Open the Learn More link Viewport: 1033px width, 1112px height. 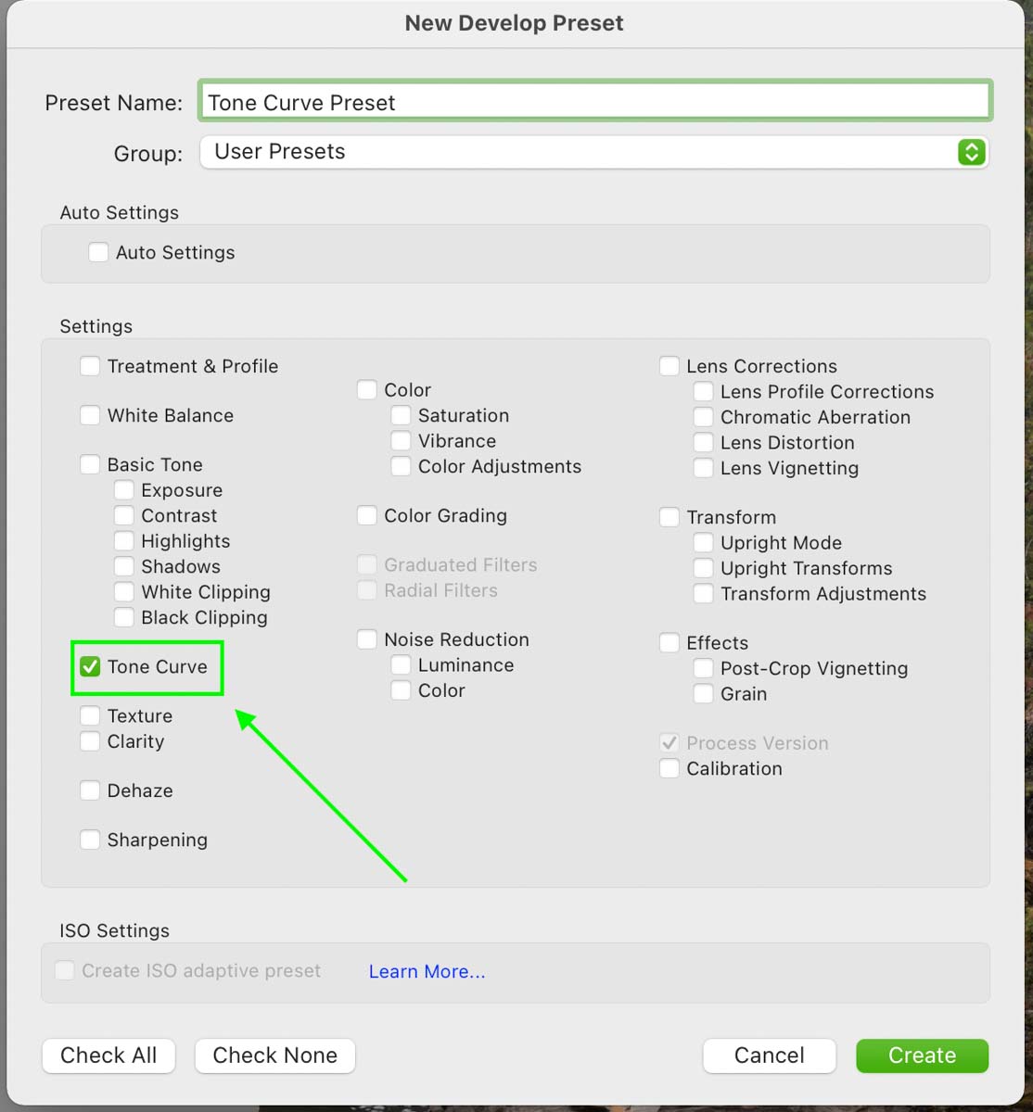[x=427, y=971]
